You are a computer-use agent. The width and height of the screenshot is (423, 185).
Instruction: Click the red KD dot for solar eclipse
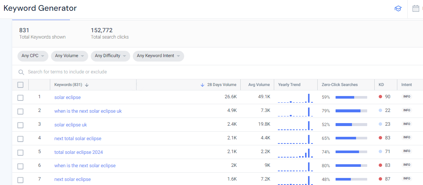(x=380, y=97)
